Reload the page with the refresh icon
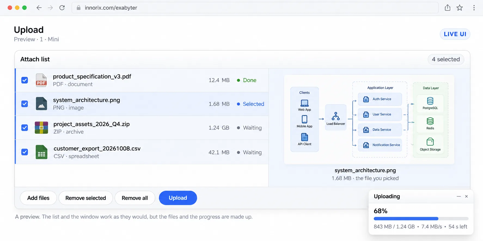Image resolution: width=483 pixels, height=241 pixels. pos(62,8)
